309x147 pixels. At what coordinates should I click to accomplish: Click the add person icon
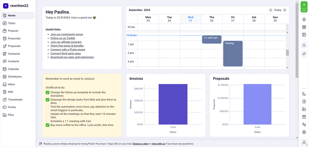[304, 45]
